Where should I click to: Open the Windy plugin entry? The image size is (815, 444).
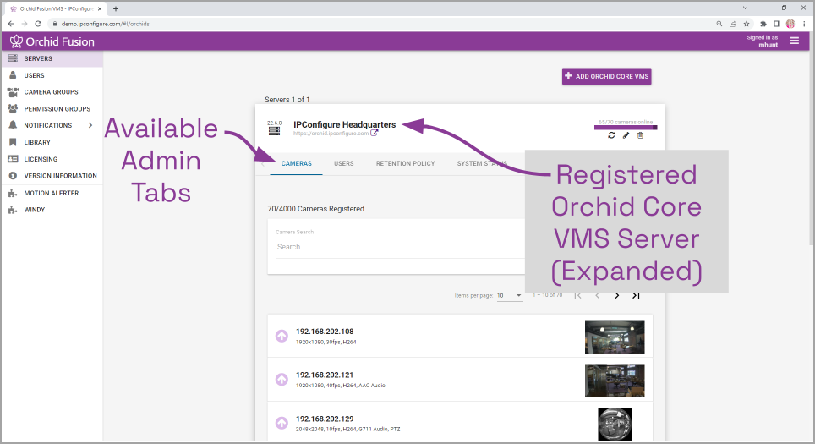pos(52,210)
